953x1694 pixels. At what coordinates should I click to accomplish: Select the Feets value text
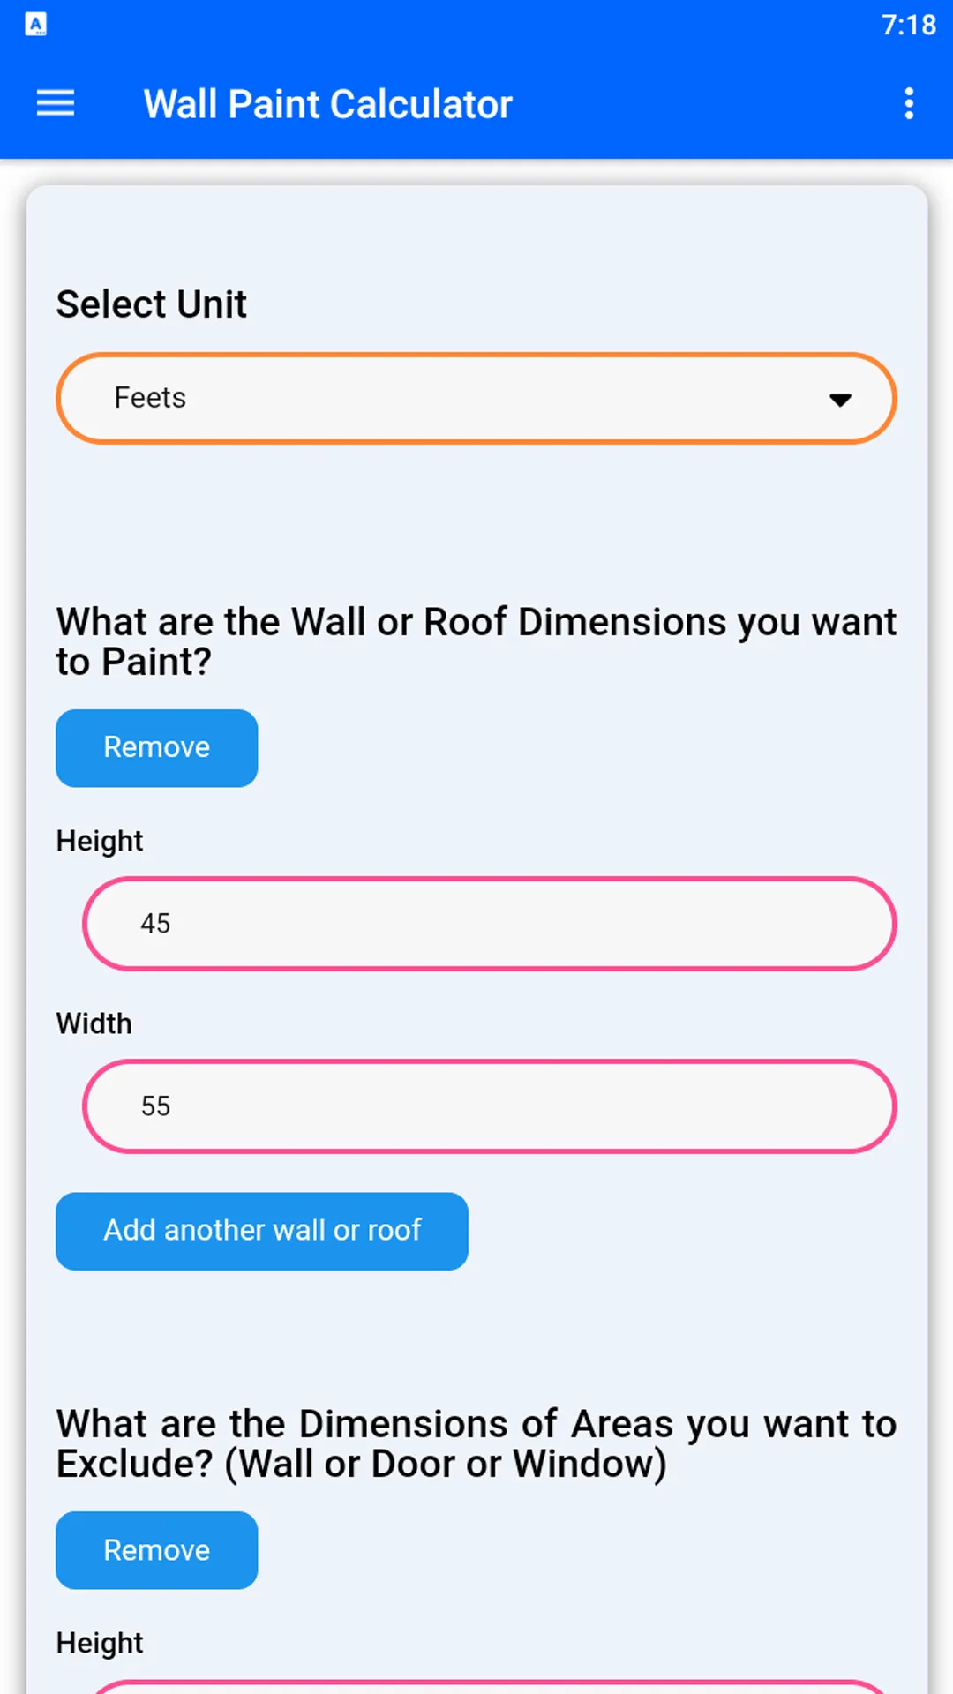pos(150,398)
